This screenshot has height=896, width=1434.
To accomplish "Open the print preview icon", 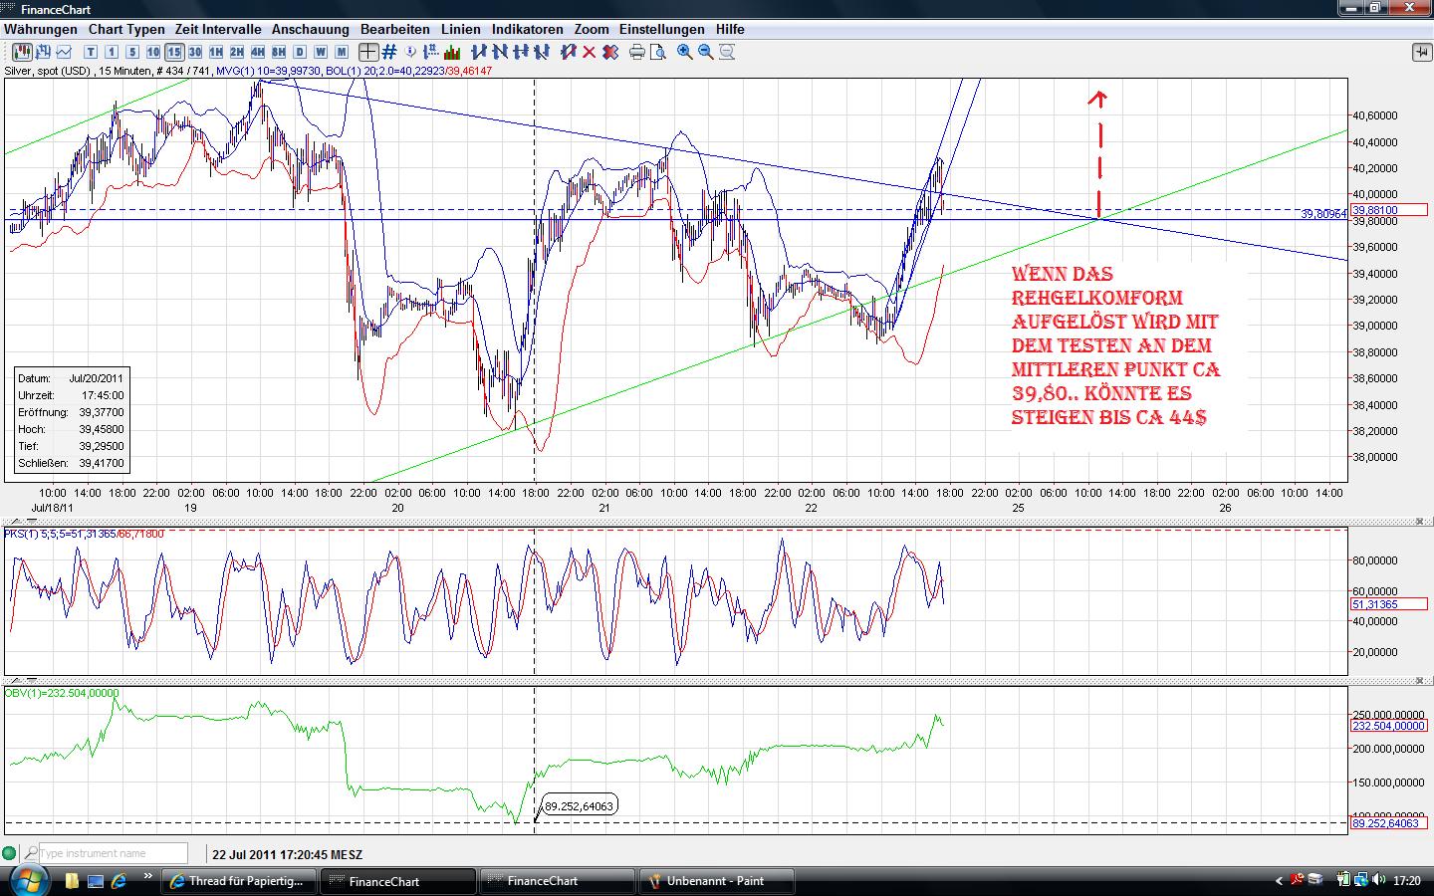I will pos(658,52).
